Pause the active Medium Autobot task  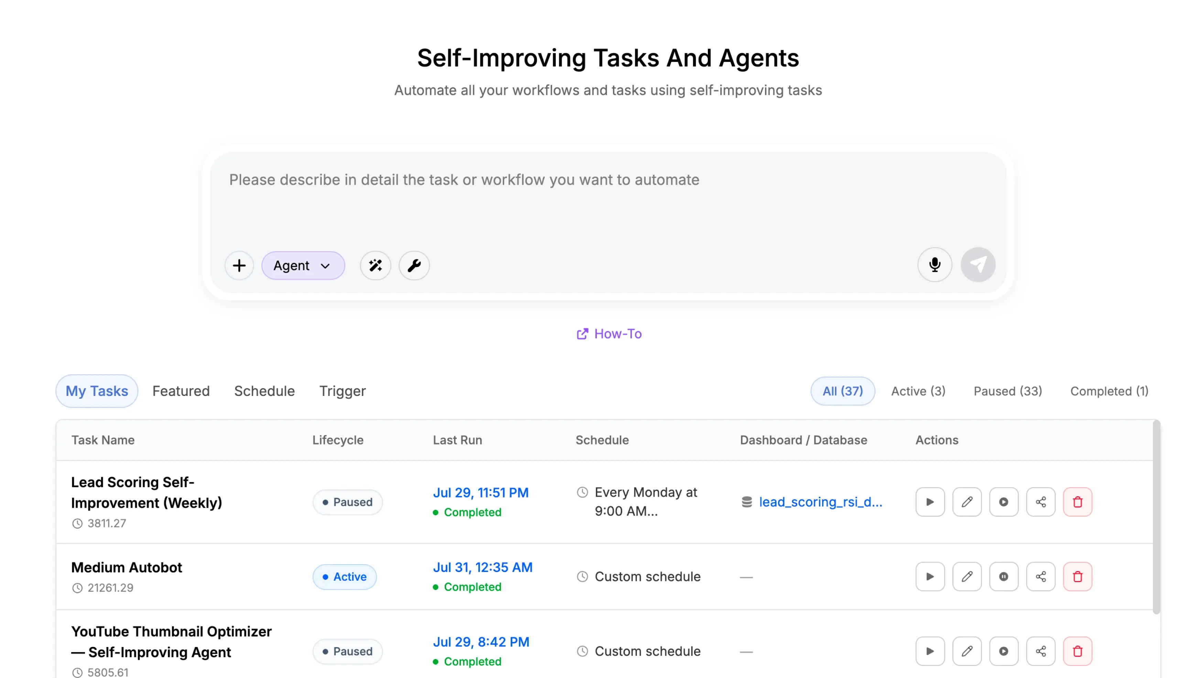[x=1003, y=577]
